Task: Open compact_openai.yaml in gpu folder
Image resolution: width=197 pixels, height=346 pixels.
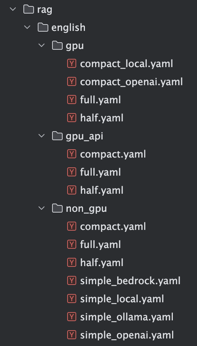Action: (131, 82)
